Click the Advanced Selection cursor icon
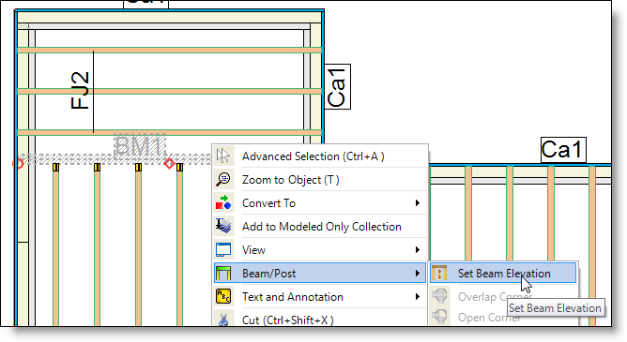627x342 pixels. point(223,156)
